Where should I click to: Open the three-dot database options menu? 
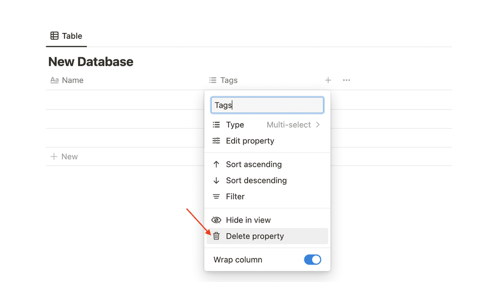click(346, 80)
